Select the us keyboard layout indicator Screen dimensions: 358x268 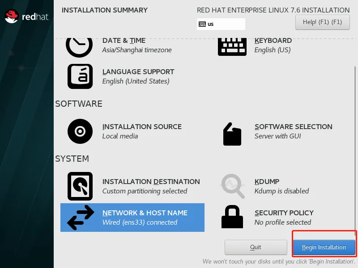coord(221,24)
